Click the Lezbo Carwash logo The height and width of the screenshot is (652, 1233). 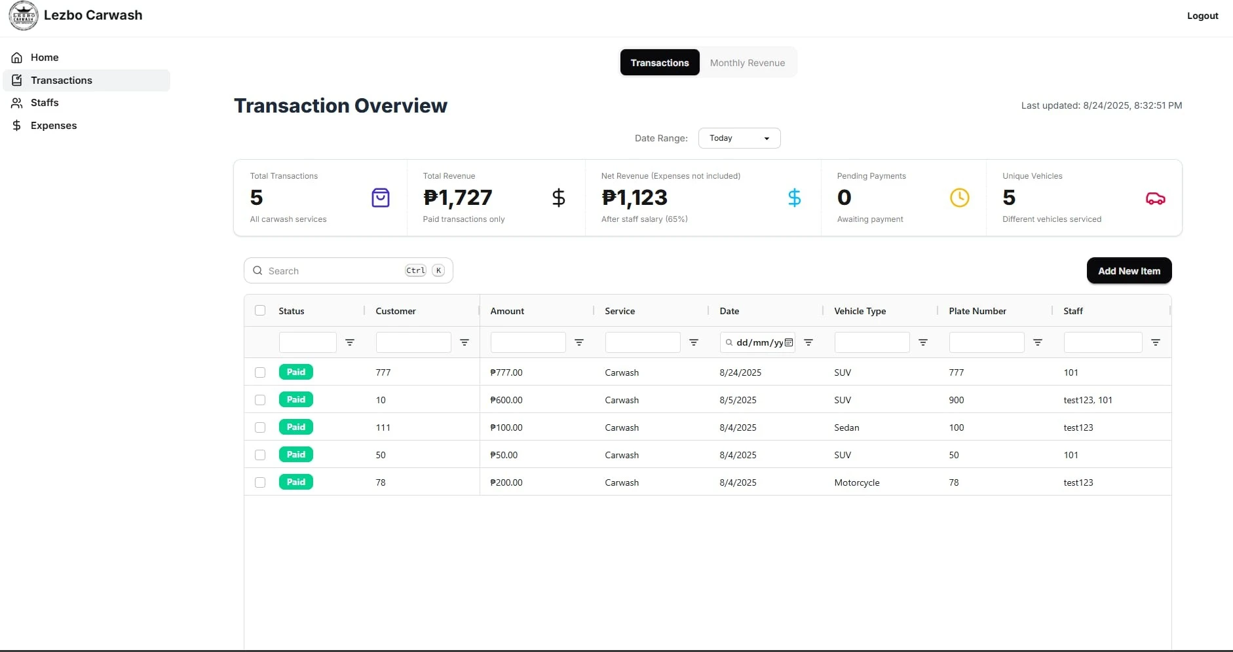24,15
